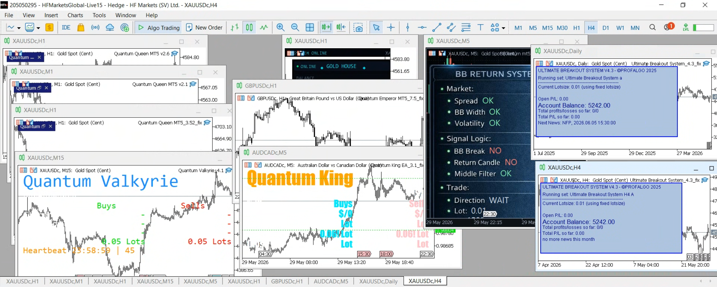Viewport: 717px width, 287px height.
Task: Click the connection status progress bar
Action: (x=703, y=28)
